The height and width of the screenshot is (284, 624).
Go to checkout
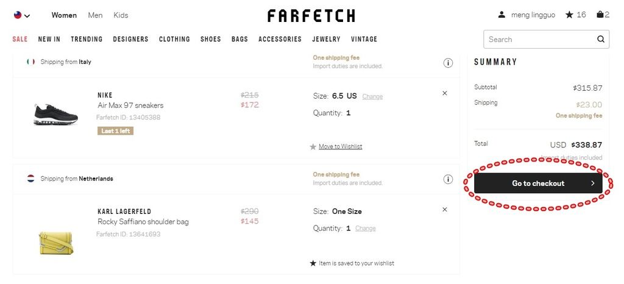point(538,183)
